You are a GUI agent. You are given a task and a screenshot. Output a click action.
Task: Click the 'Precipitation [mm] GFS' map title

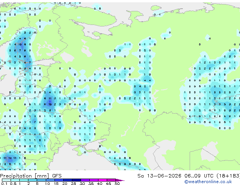click(31, 176)
